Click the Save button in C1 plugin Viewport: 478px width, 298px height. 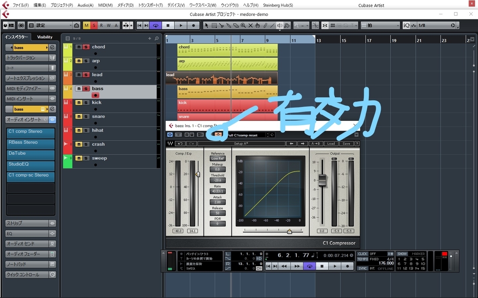(347, 143)
